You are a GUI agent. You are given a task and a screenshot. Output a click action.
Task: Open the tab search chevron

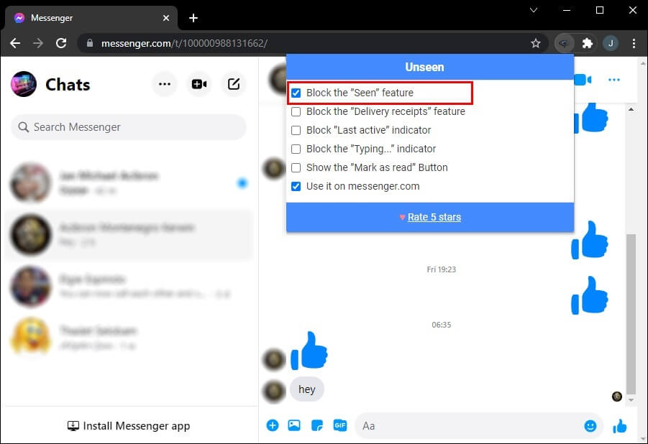pos(534,10)
